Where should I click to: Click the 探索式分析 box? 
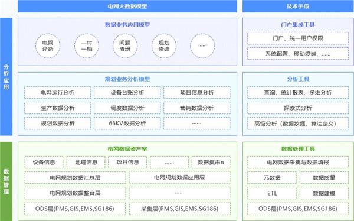[x=298, y=108]
